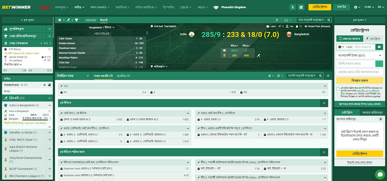
Task: Click the yellow submit registration button
Action: coord(359,80)
